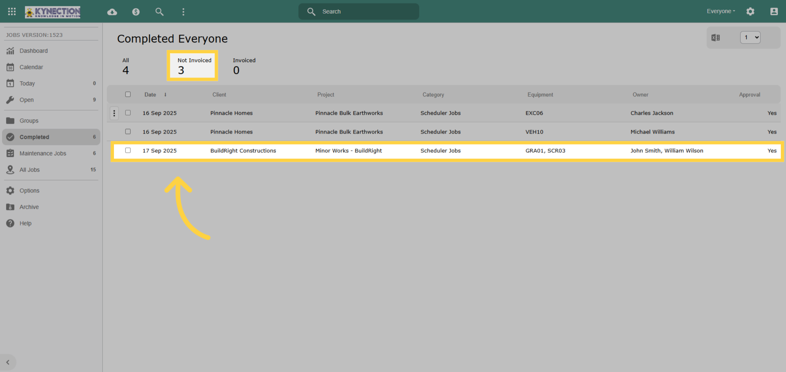This screenshot has height=372, width=786.
Task: Sort by the Equipment column header
Action: 540,94
